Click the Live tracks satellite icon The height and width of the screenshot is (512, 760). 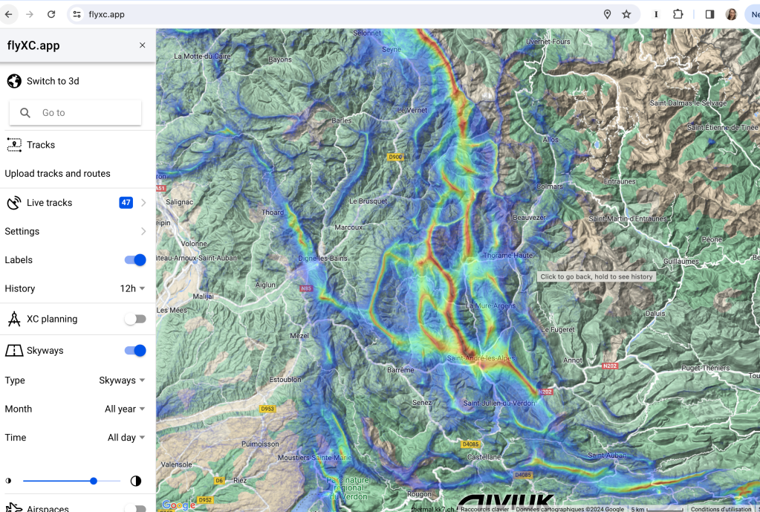point(13,203)
